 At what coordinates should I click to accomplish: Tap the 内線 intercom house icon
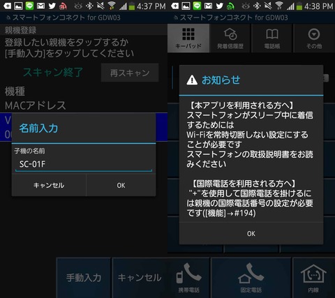(x=313, y=278)
